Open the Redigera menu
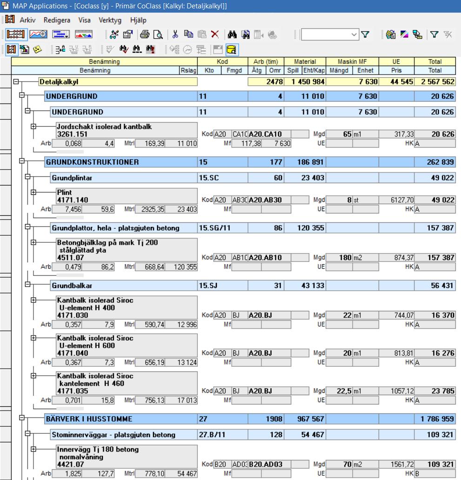 pyautogui.click(x=57, y=20)
